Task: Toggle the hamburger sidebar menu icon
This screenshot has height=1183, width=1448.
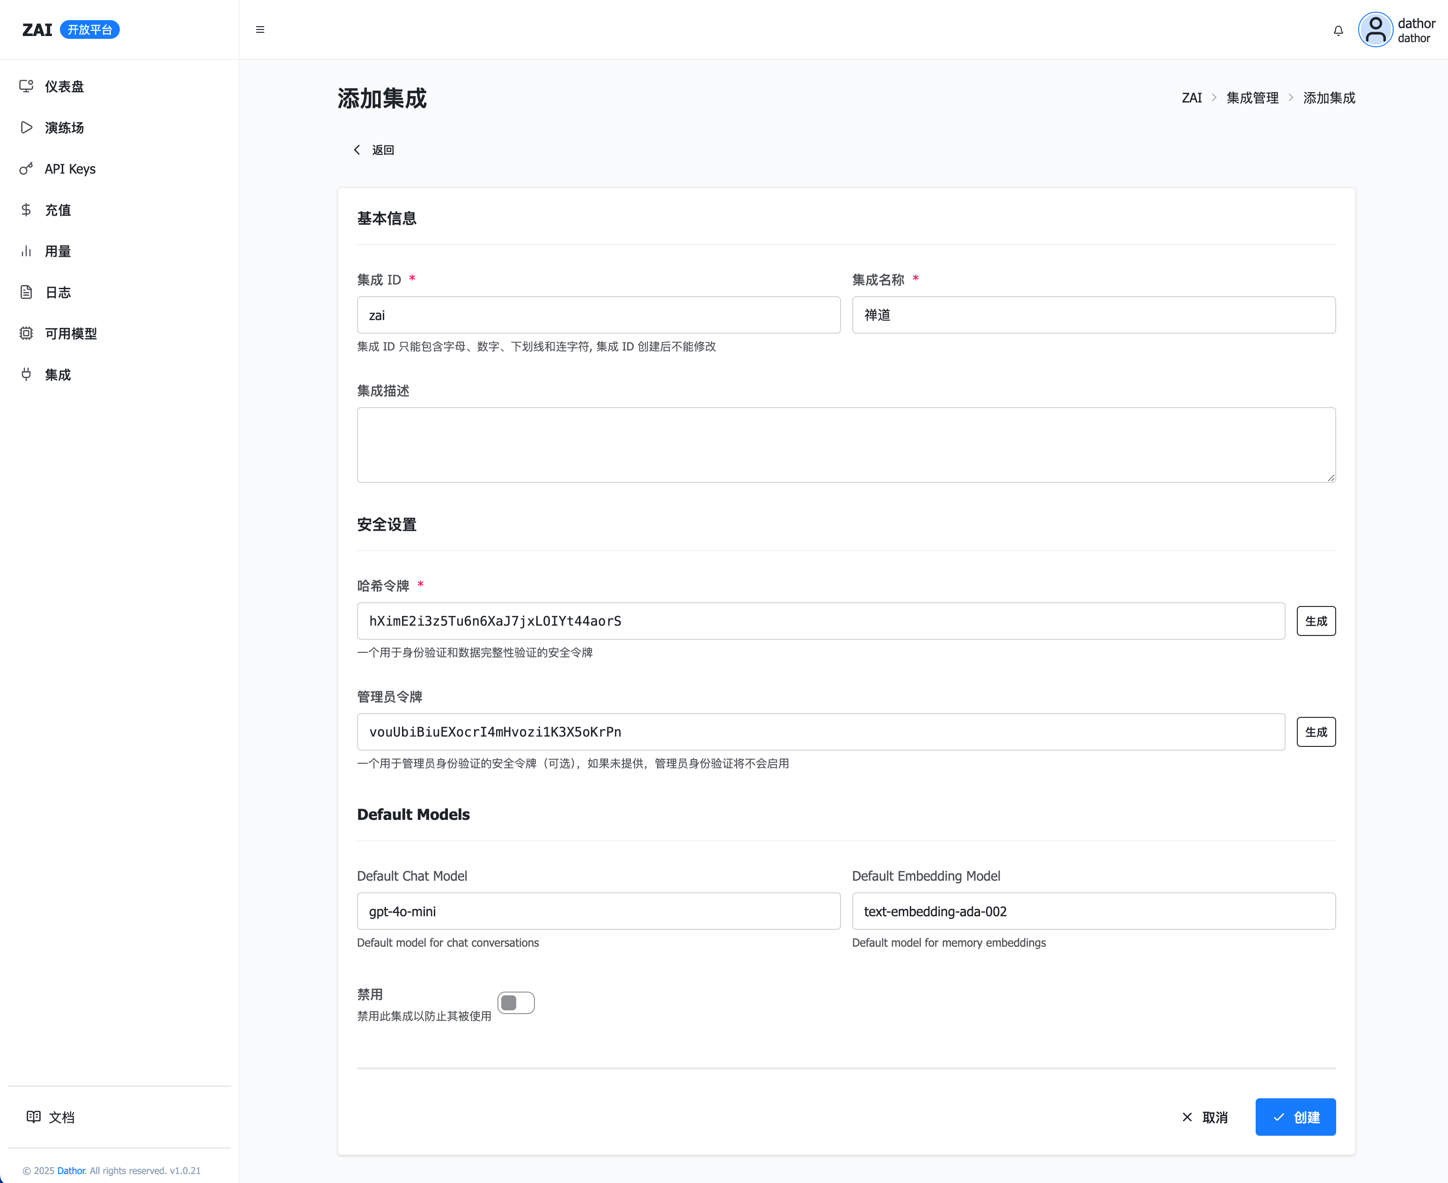Action: click(x=260, y=29)
